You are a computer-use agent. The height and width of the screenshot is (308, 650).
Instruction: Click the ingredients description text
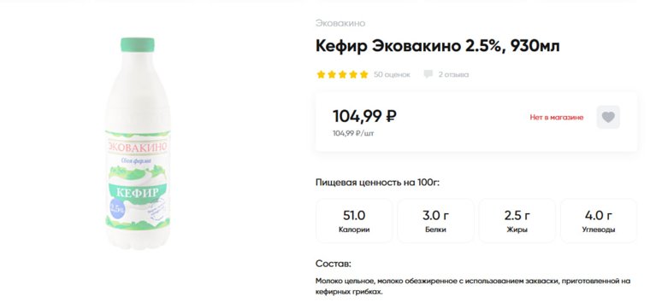(473, 286)
